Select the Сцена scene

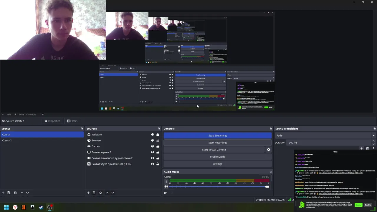42,135
